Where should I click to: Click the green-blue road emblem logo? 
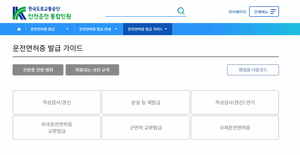click(19, 13)
